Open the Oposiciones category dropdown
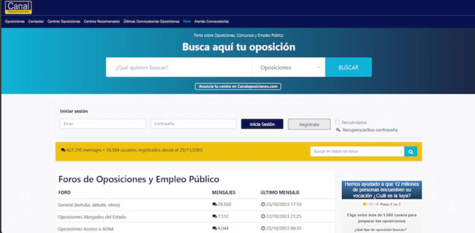The image size is (475, 233). tap(288, 67)
